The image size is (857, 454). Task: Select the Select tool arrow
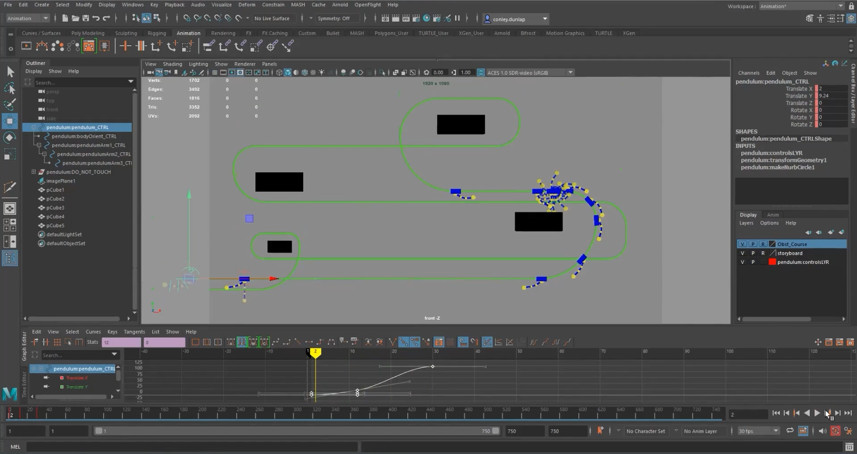pos(10,72)
